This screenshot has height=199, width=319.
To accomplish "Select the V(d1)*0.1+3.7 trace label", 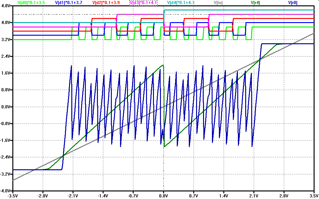I will click(x=69, y=3).
